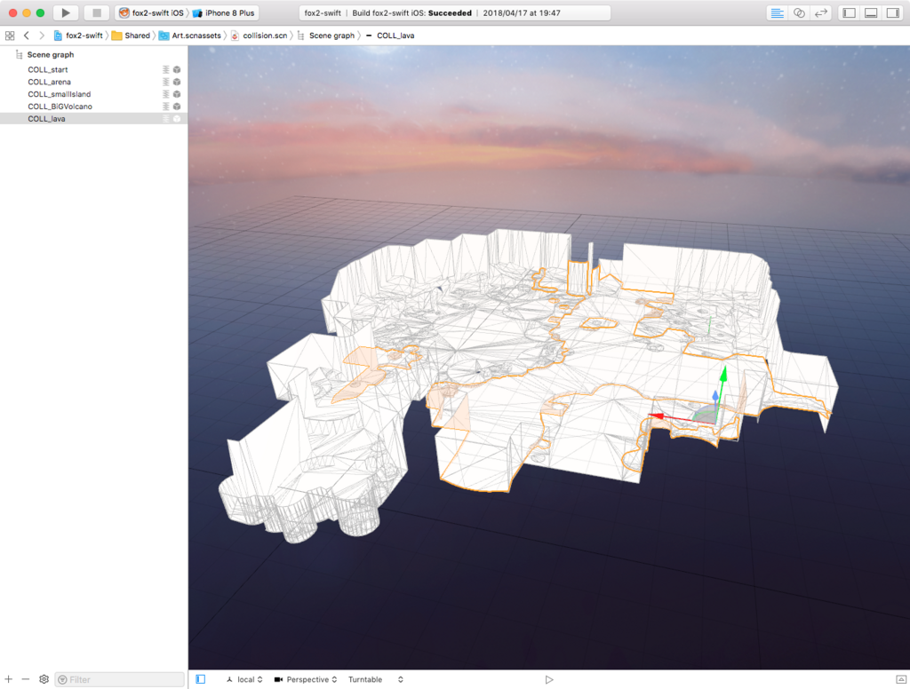Open the local coordinate space dropdown
Image resolution: width=910 pixels, height=689 pixels.
point(244,679)
